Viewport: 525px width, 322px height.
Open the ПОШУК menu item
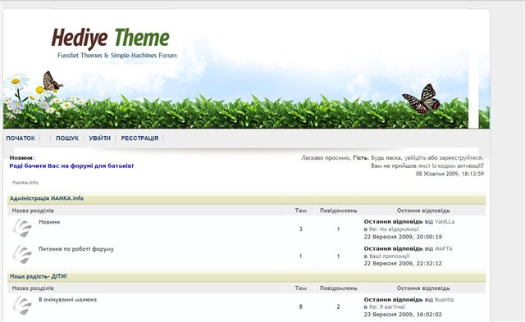coord(67,138)
